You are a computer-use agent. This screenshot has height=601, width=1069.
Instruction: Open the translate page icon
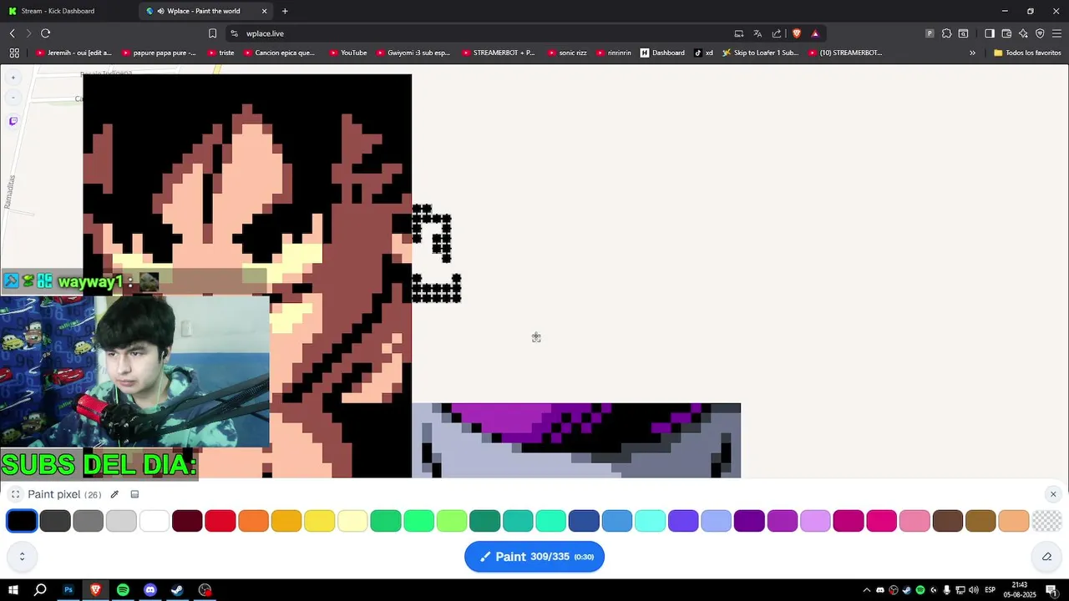(757, 33)
